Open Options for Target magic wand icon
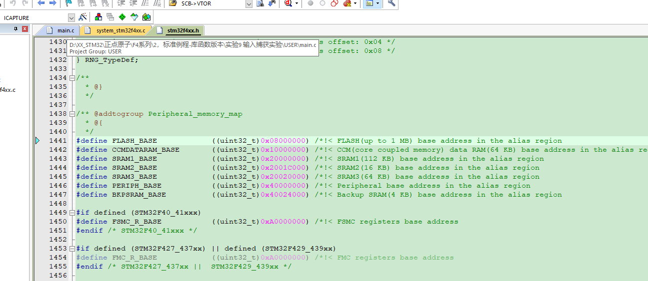 coord(82,17)
